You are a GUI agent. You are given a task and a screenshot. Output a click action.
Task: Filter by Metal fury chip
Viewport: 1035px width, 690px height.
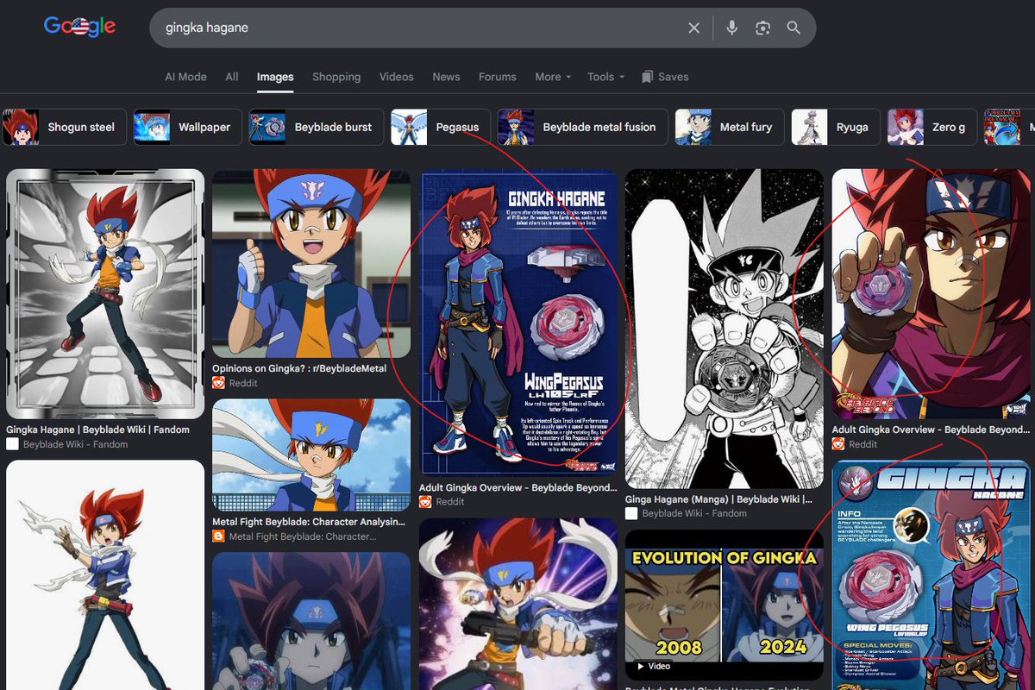[730, 127]
